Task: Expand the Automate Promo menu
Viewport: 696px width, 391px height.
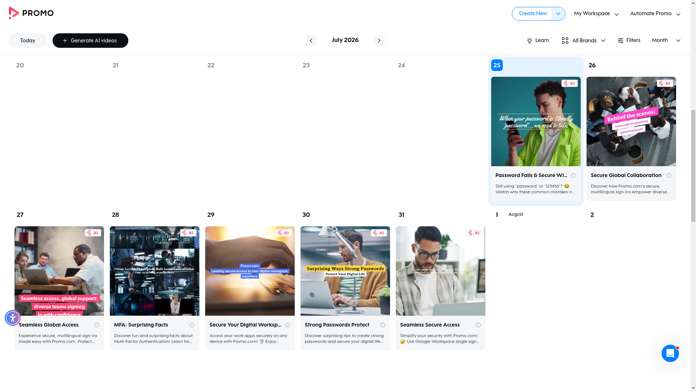Action: click(655, 14)
